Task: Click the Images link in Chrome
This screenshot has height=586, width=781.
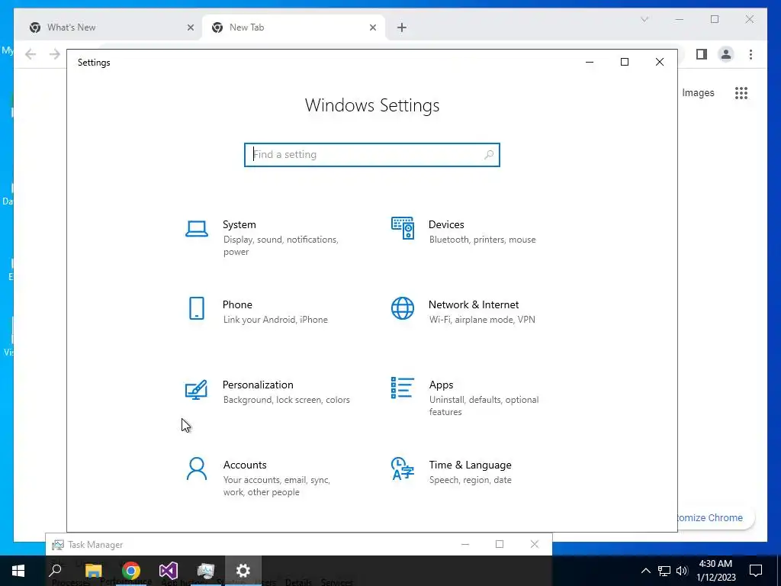Action: click(x=698, y=93)
